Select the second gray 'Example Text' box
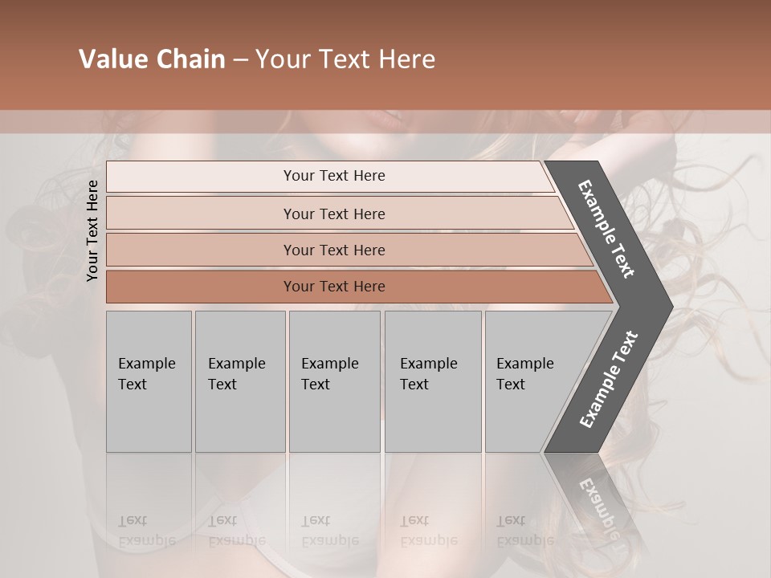The width and height of the screenshot is (771, 578). pyautogui.click(x=240, y=381)
